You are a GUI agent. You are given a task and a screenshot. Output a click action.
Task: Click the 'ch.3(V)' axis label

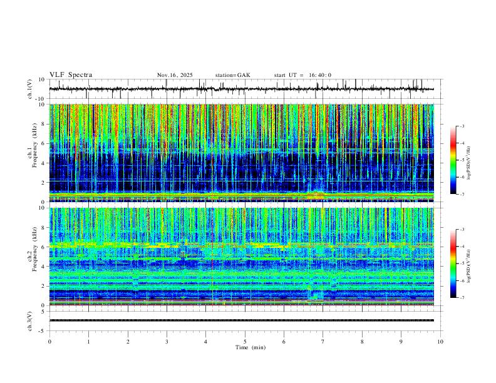[x=30, y=321]
